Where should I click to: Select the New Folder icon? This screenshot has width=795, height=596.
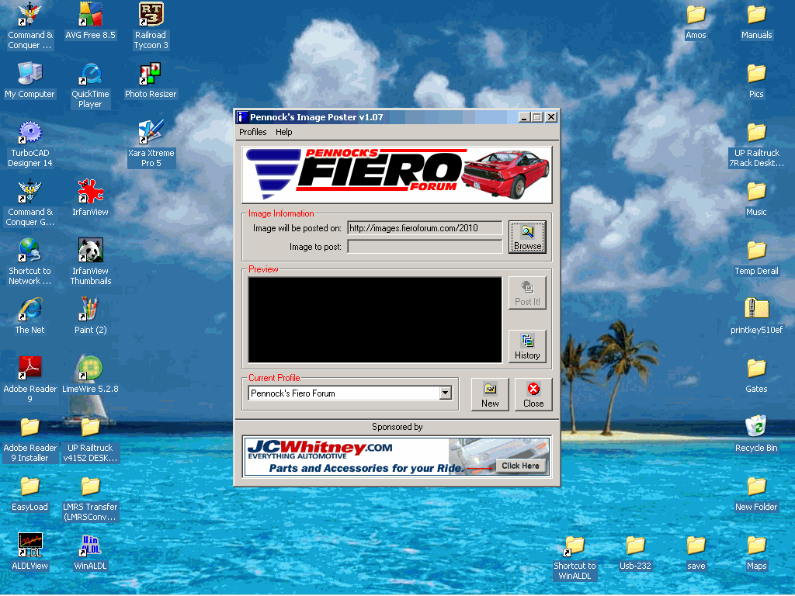click(x=756, y=493)
